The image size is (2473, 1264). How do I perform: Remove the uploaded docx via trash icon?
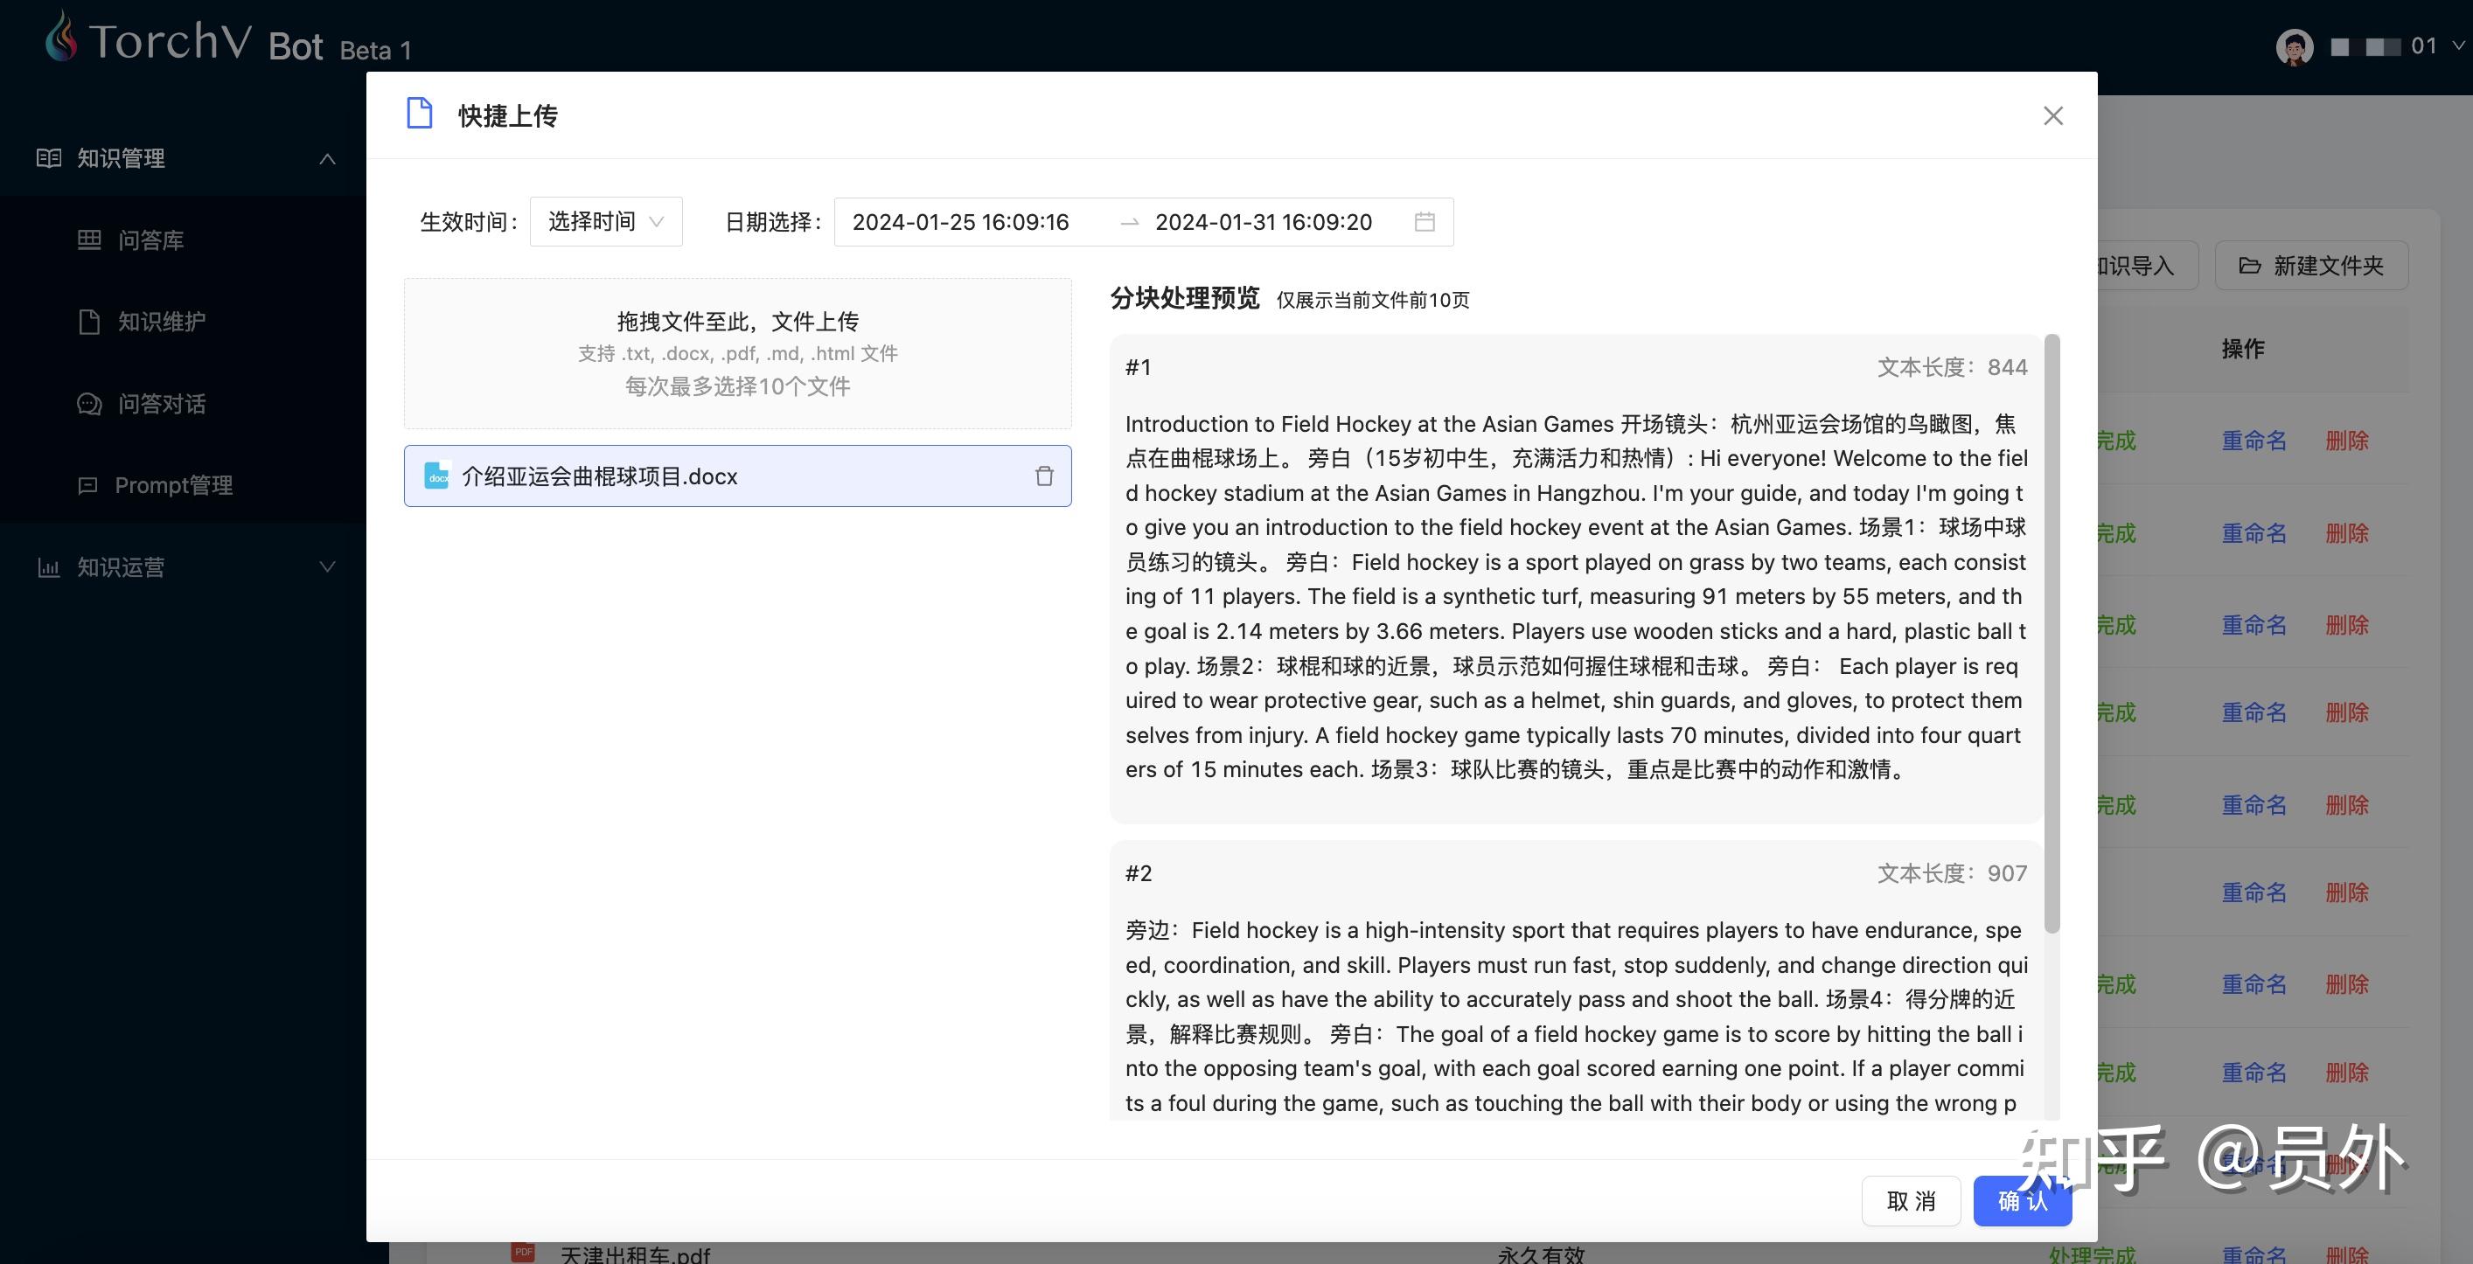(1044, 476)
